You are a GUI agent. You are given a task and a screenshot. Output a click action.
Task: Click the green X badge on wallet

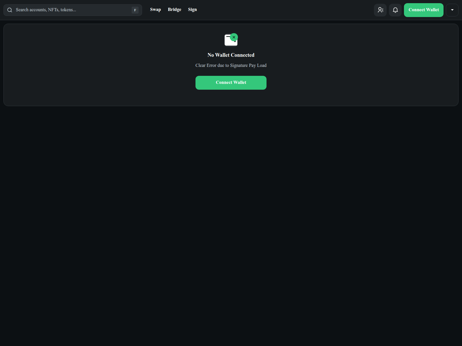pos(234,37)
